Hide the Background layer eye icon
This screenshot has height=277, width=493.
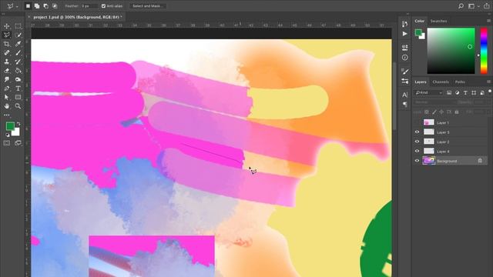417,161
